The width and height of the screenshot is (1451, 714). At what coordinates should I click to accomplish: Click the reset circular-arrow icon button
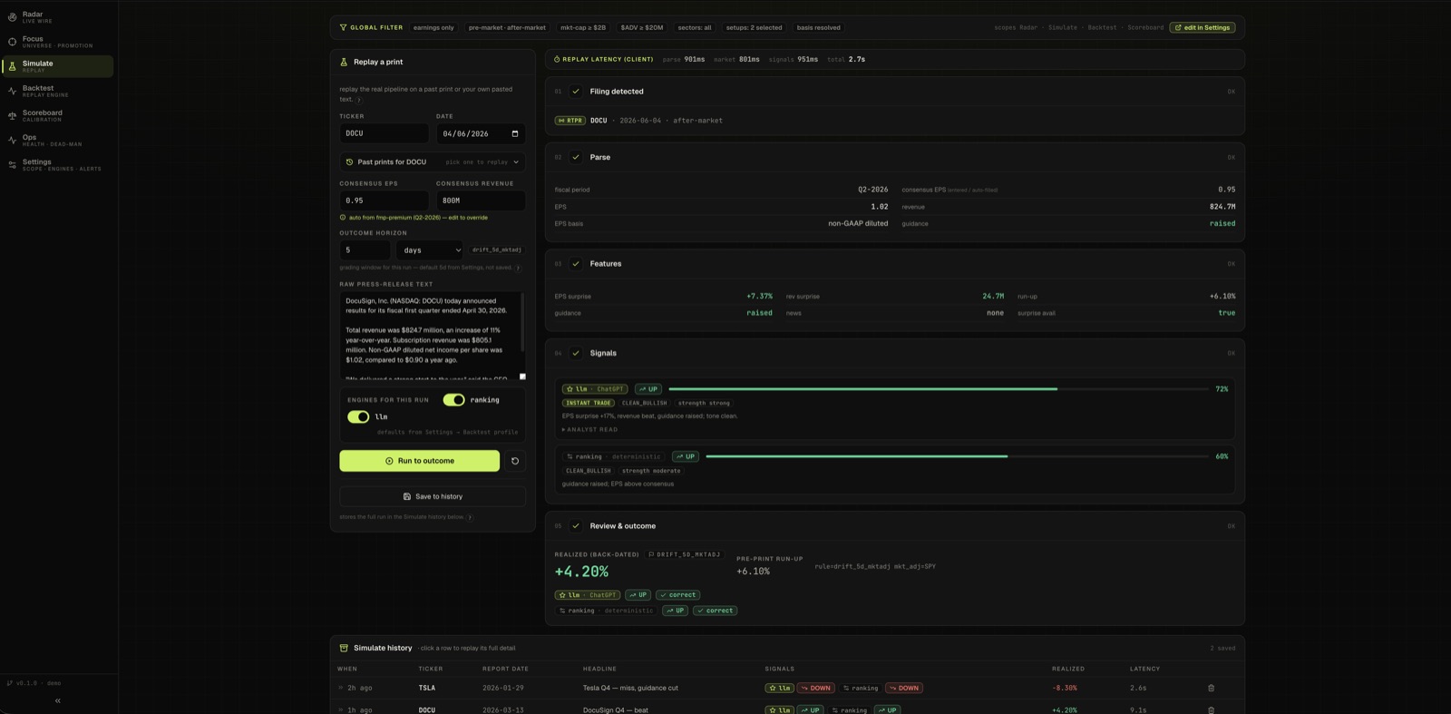click(x=515, y=461)
